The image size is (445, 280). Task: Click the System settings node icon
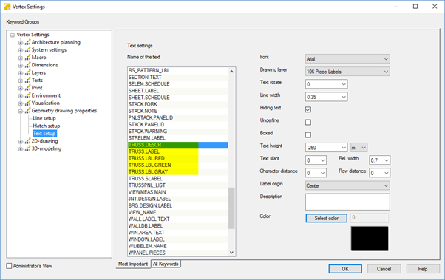(x=27, y=50)
